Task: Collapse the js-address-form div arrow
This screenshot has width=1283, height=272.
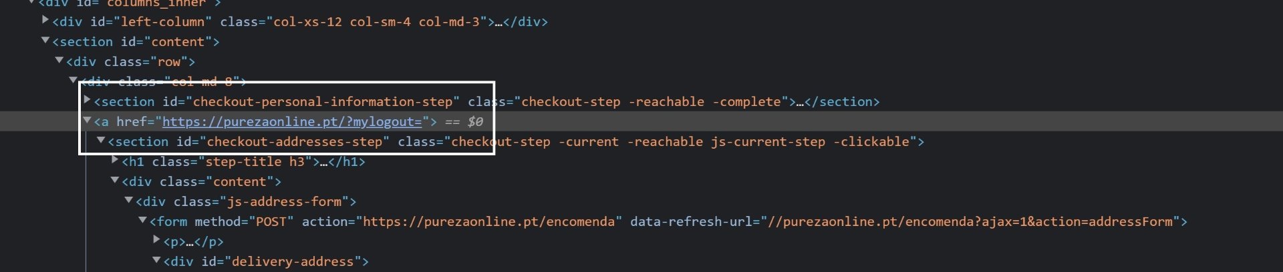Action: (129, 200)
